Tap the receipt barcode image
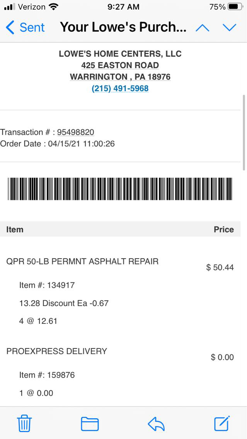The height and width of the screenshot is (439, 247). coord(120,189)
